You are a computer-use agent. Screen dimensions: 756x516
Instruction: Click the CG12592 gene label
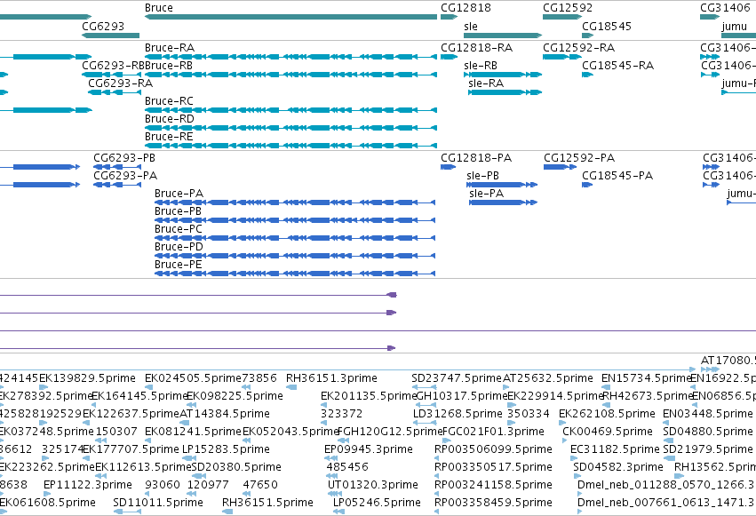(x=568, y=8)
